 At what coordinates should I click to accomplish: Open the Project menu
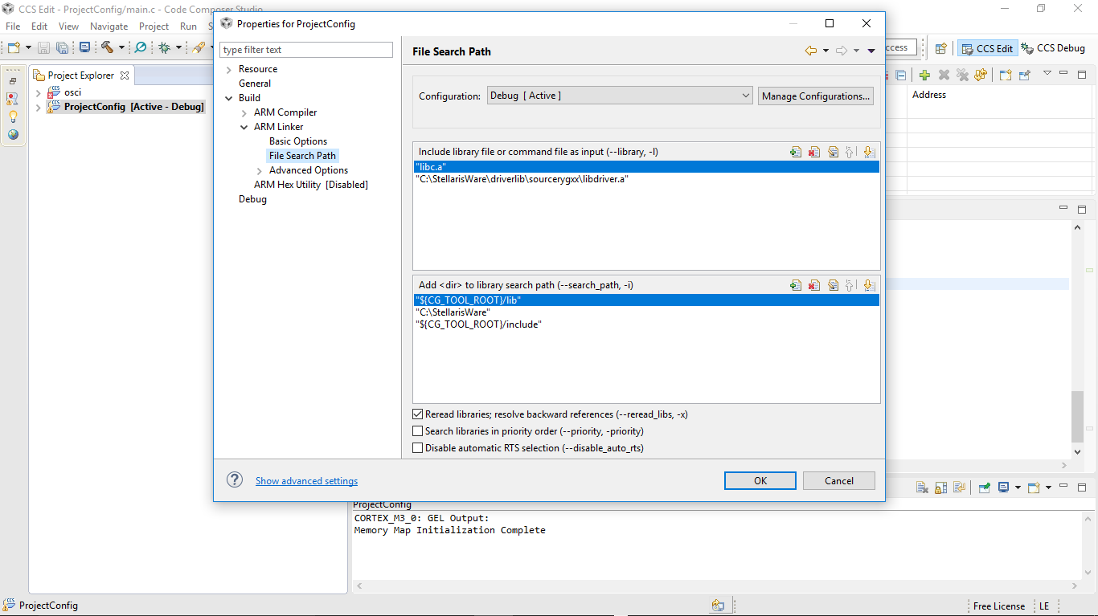coord(154,27)
